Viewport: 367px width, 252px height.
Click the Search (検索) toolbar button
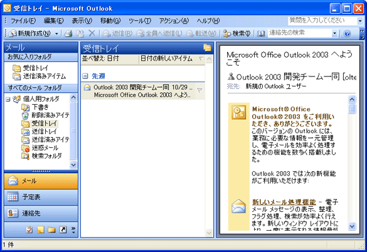tap(237, 34)
